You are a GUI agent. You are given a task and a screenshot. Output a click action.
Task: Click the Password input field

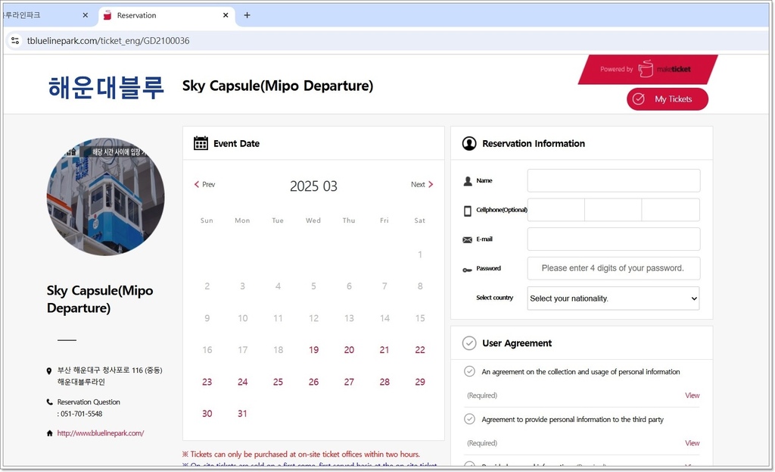[613, 268]
